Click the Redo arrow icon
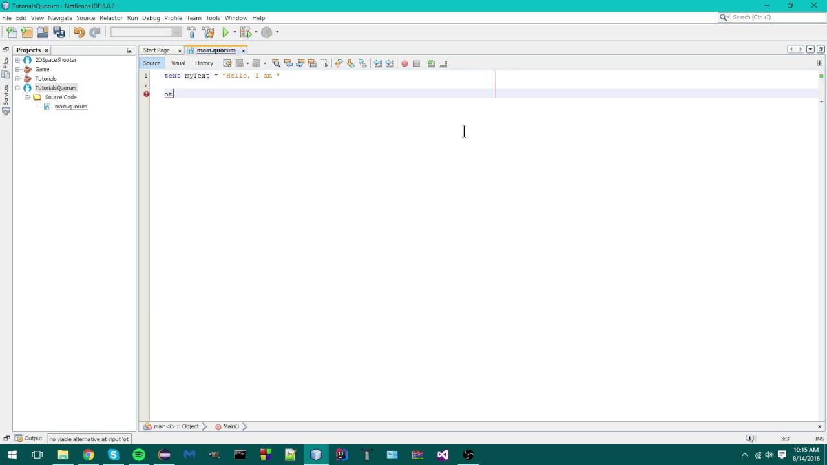Image resolution: width=827 pixels, height=465 pixels. coord(95,32)
